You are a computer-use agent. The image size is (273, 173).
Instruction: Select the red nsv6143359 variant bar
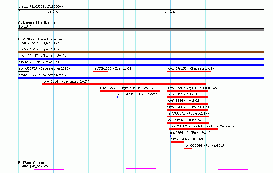point(187,91)
